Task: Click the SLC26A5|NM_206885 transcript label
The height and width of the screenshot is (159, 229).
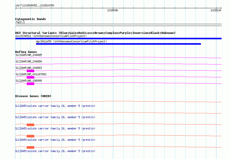Action: (29, 55)
